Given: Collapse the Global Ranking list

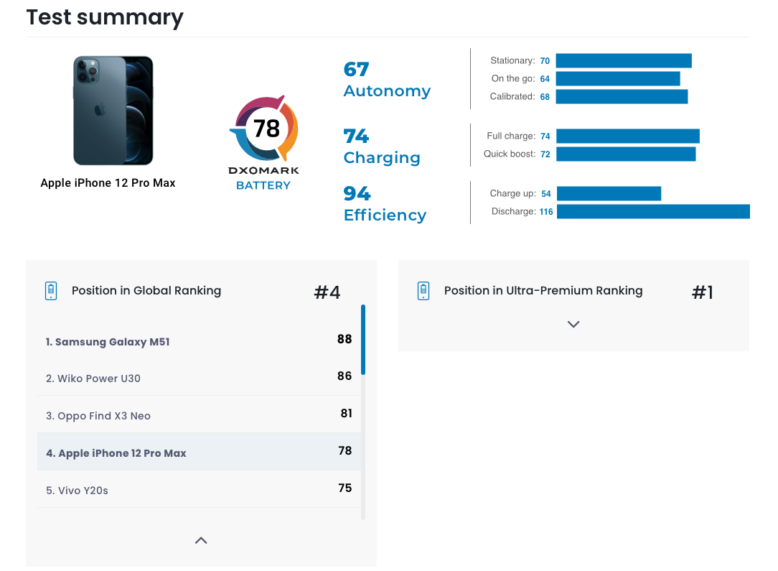Looking at the screenshot, I should coord(201,540).
